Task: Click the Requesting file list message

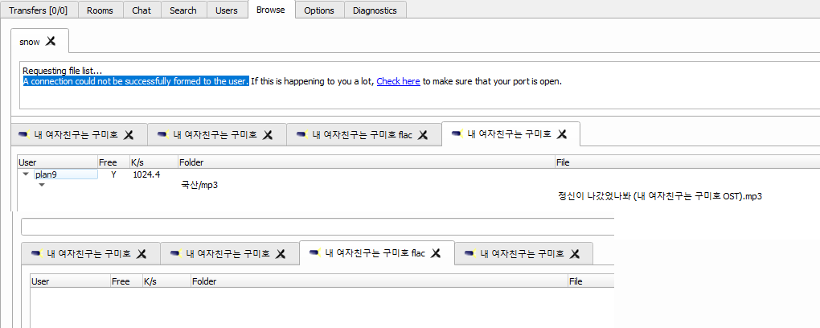Action: (x=63, y=71)
